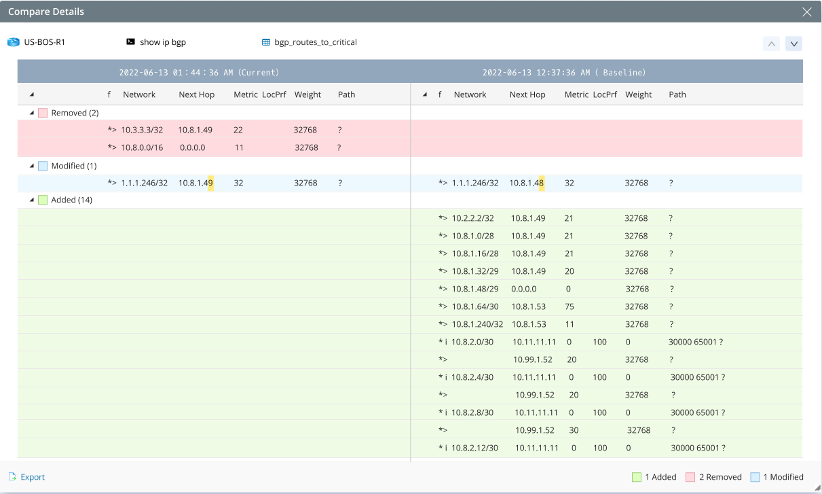Image resolution: width=822 pixels, height=494 pixels.
Task: Click the Removed (2) group label
Action: coord(75,113)
